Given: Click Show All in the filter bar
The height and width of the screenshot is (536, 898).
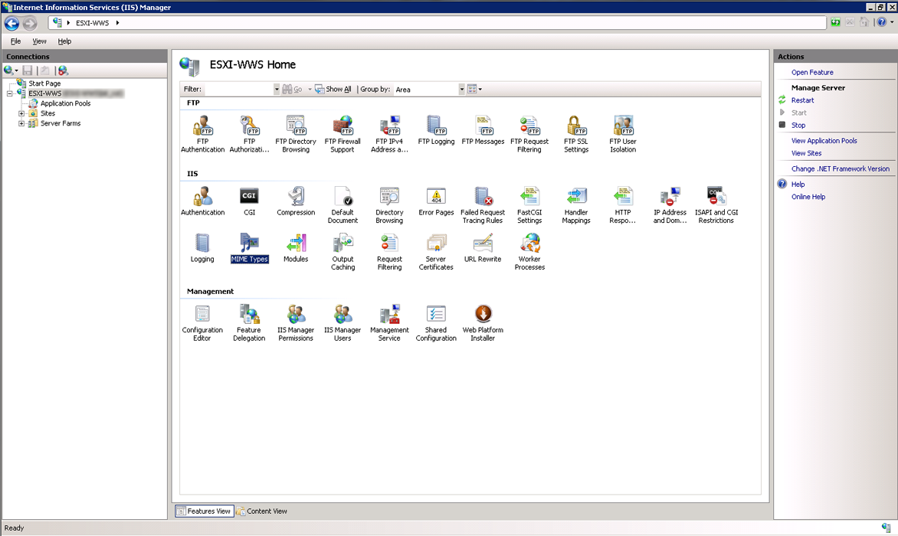Looking at the screenshot, I should click(333, 90).
